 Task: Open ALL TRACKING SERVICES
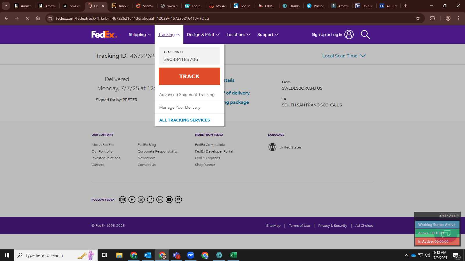pos(185,120)
